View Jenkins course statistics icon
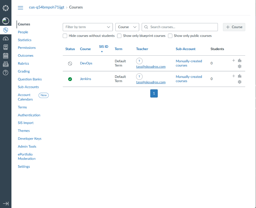The image size is (256, 208). [x=240, y=76]
